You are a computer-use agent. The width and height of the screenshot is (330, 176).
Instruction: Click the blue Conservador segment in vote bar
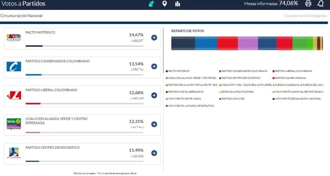pyautogui.click(x=206, y=43)
